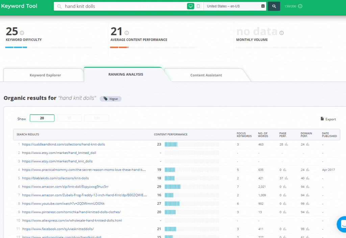The height and width of the screenshot is (238, 346).
Task: Open the etsy hand_knit_dolls link
Action: click(x=57, y=161)
